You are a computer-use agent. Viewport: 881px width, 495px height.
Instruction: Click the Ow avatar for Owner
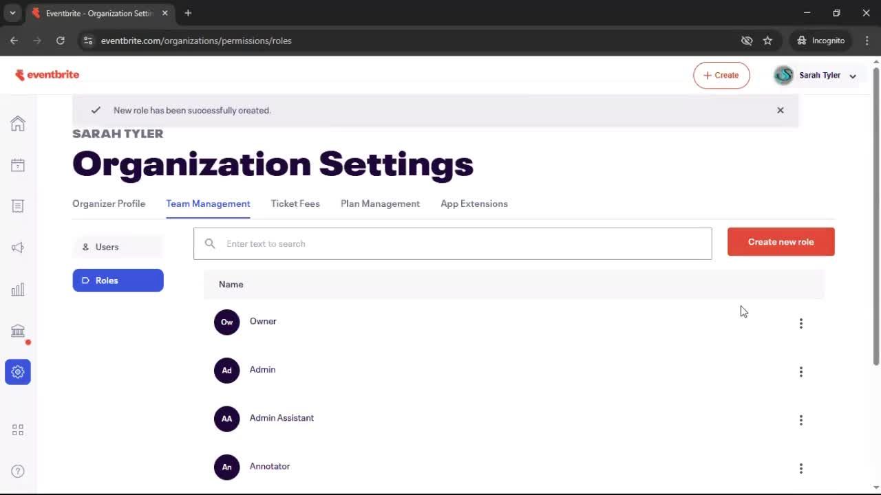226,322
